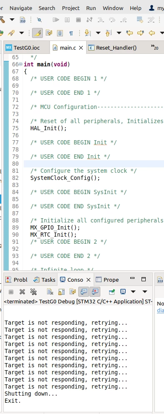Image resolution: width=164 pixels, height=414 pixels.
Task: Click the Previous Annotation icon
Action: (x=109, y=33)
